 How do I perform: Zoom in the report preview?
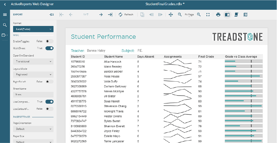point(199,15)
